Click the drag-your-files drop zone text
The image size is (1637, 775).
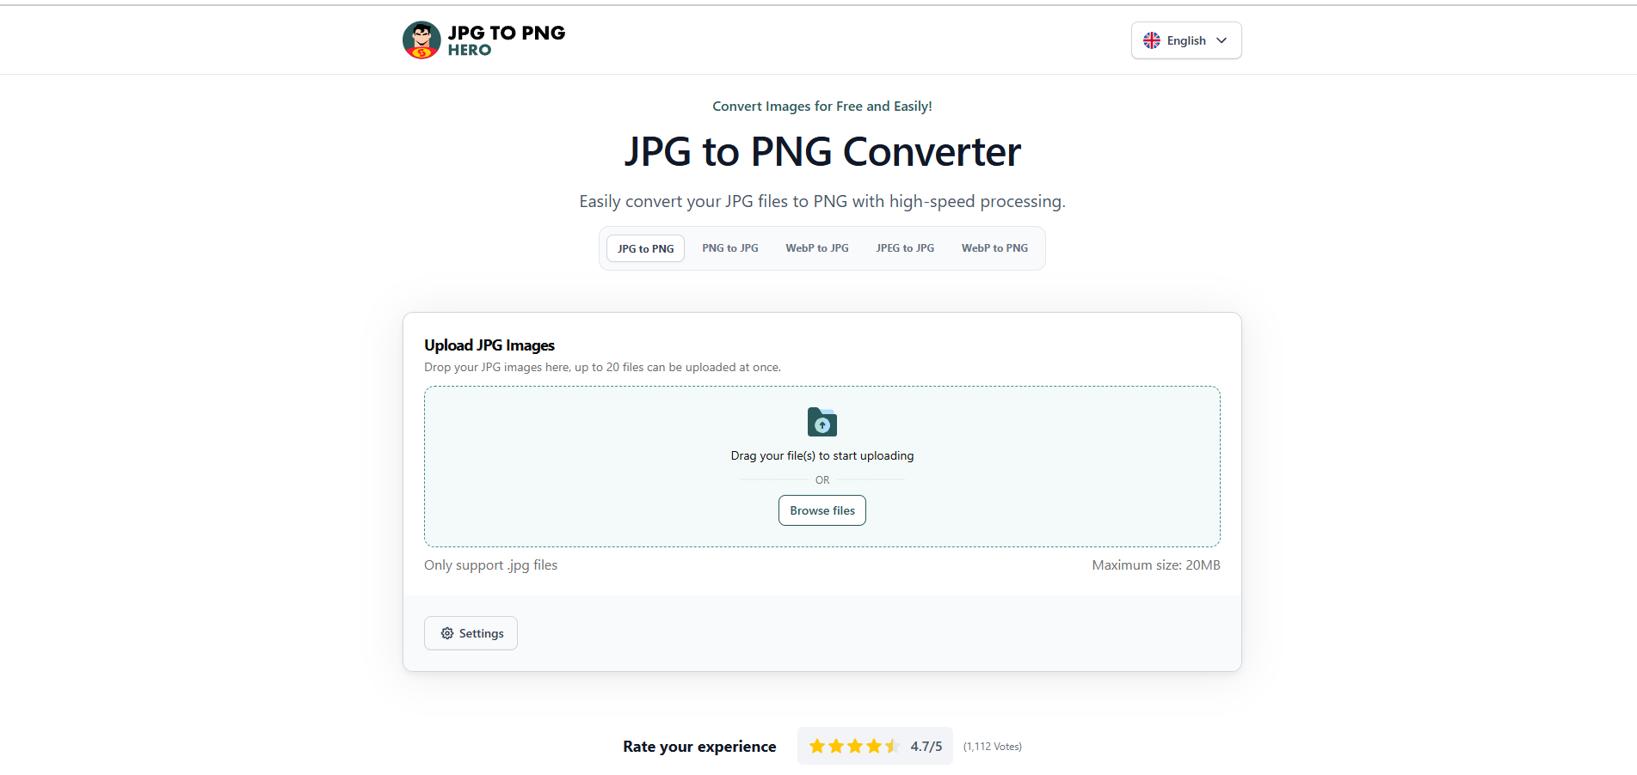822,455
